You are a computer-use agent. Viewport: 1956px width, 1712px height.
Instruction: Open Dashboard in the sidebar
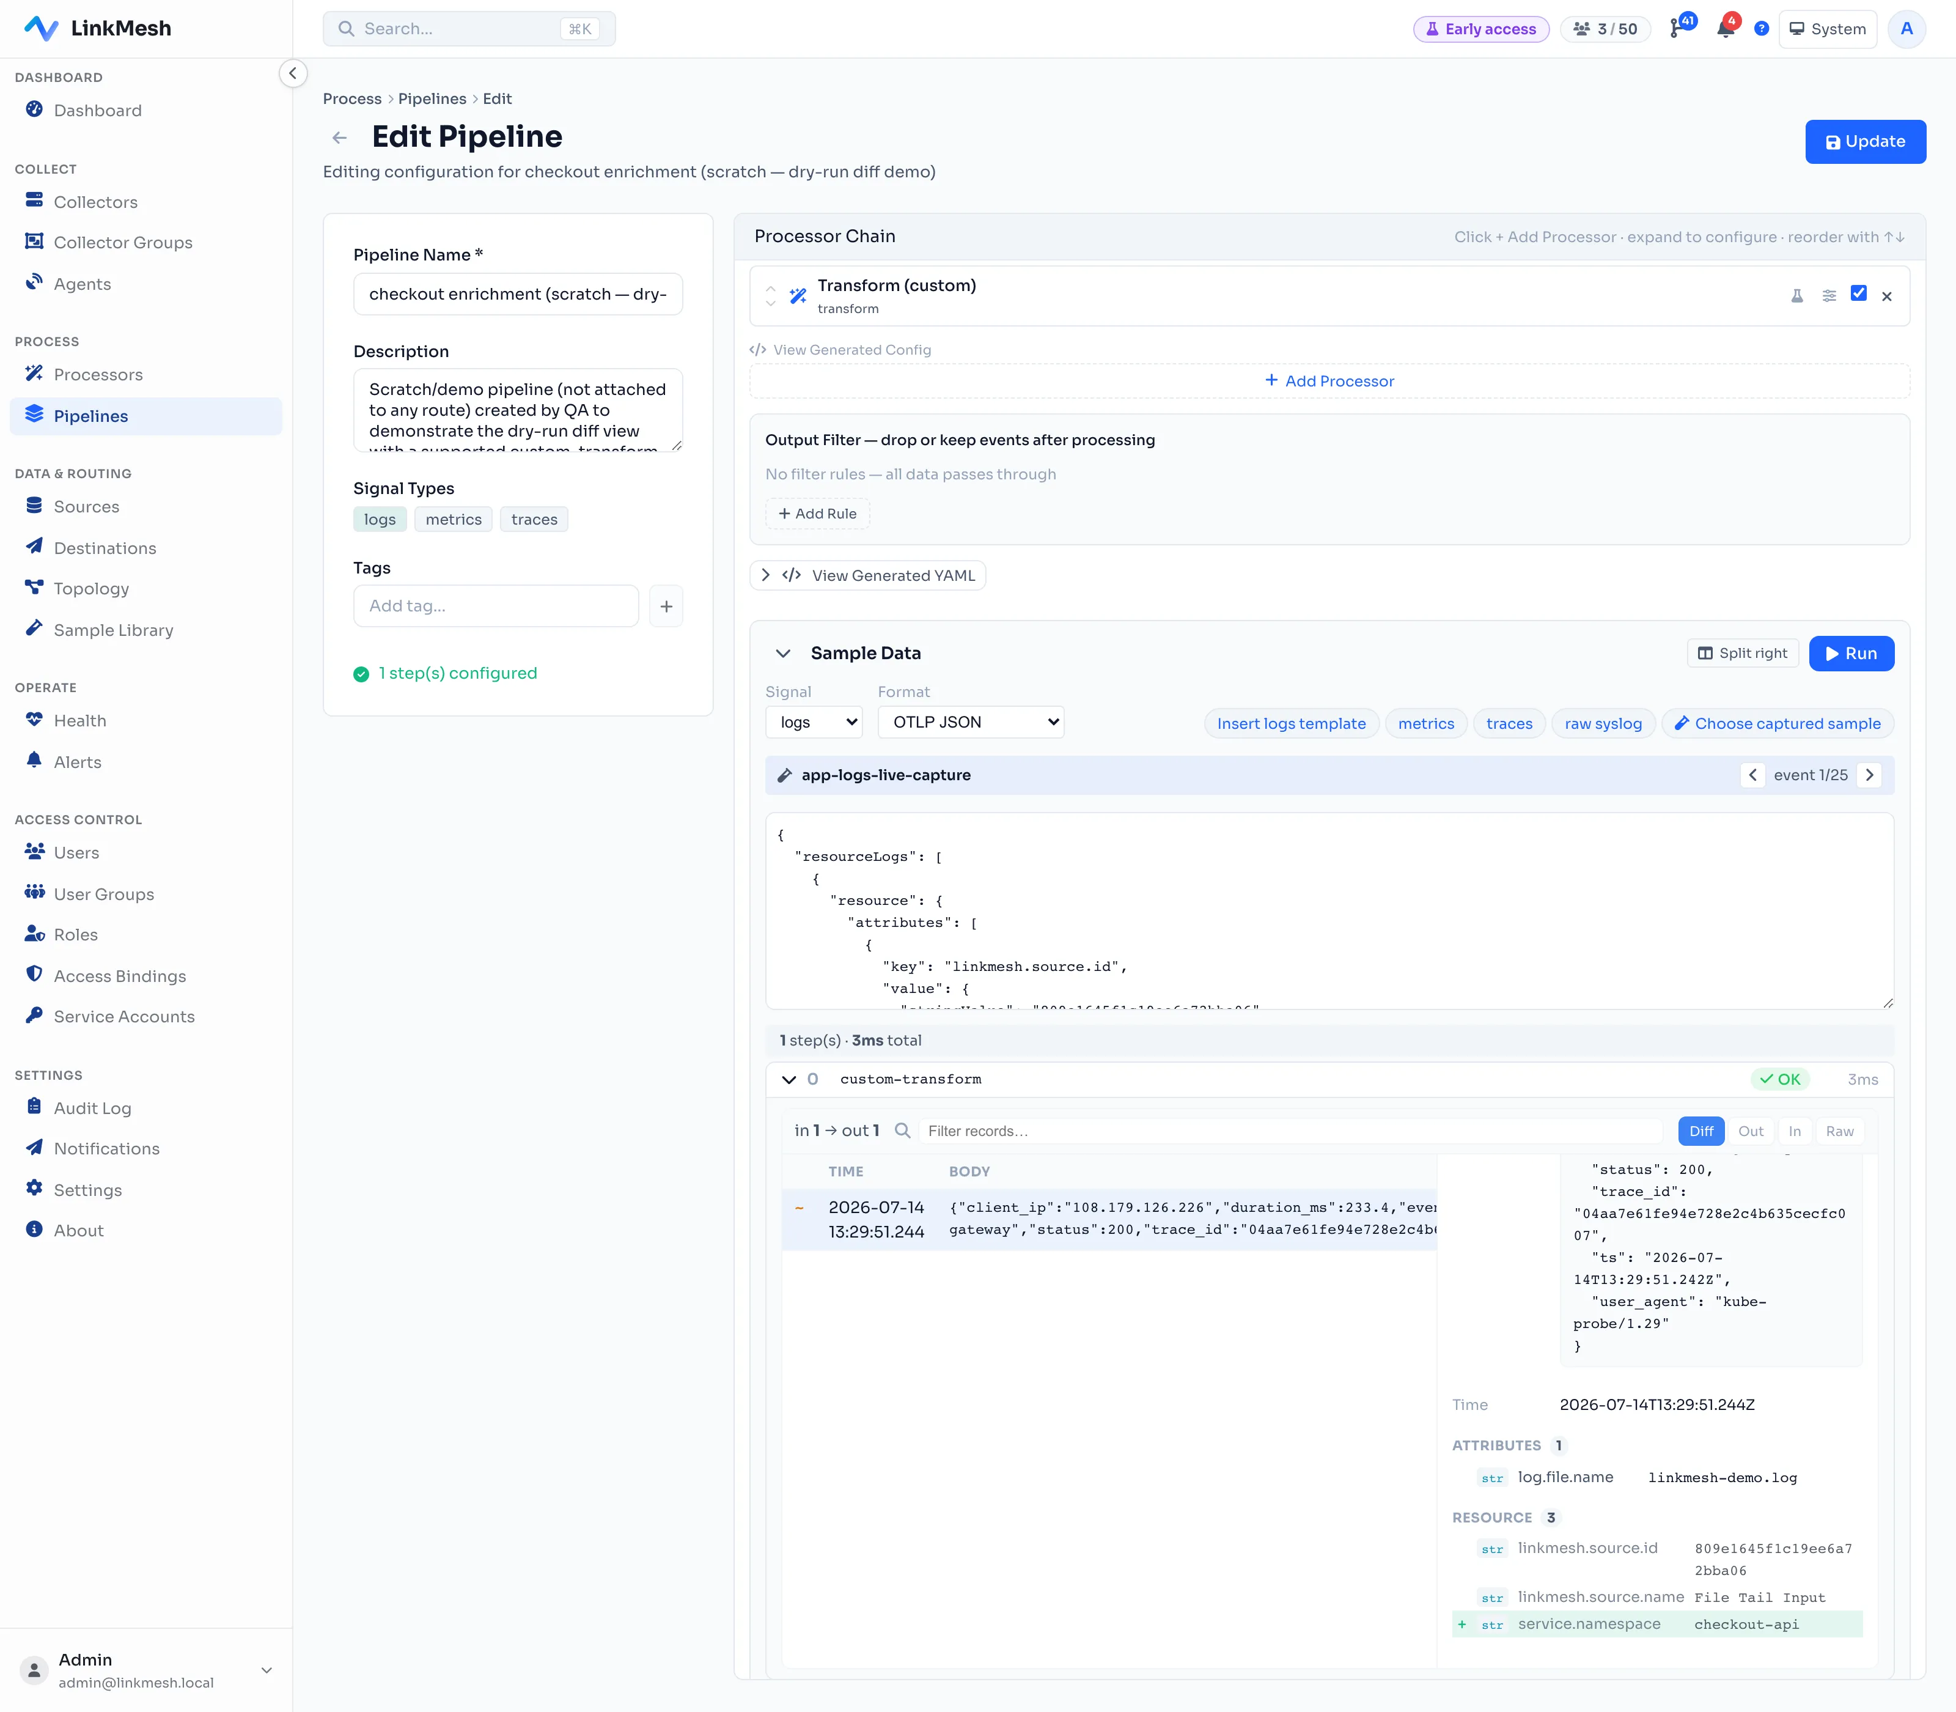(x=97, y=110)
